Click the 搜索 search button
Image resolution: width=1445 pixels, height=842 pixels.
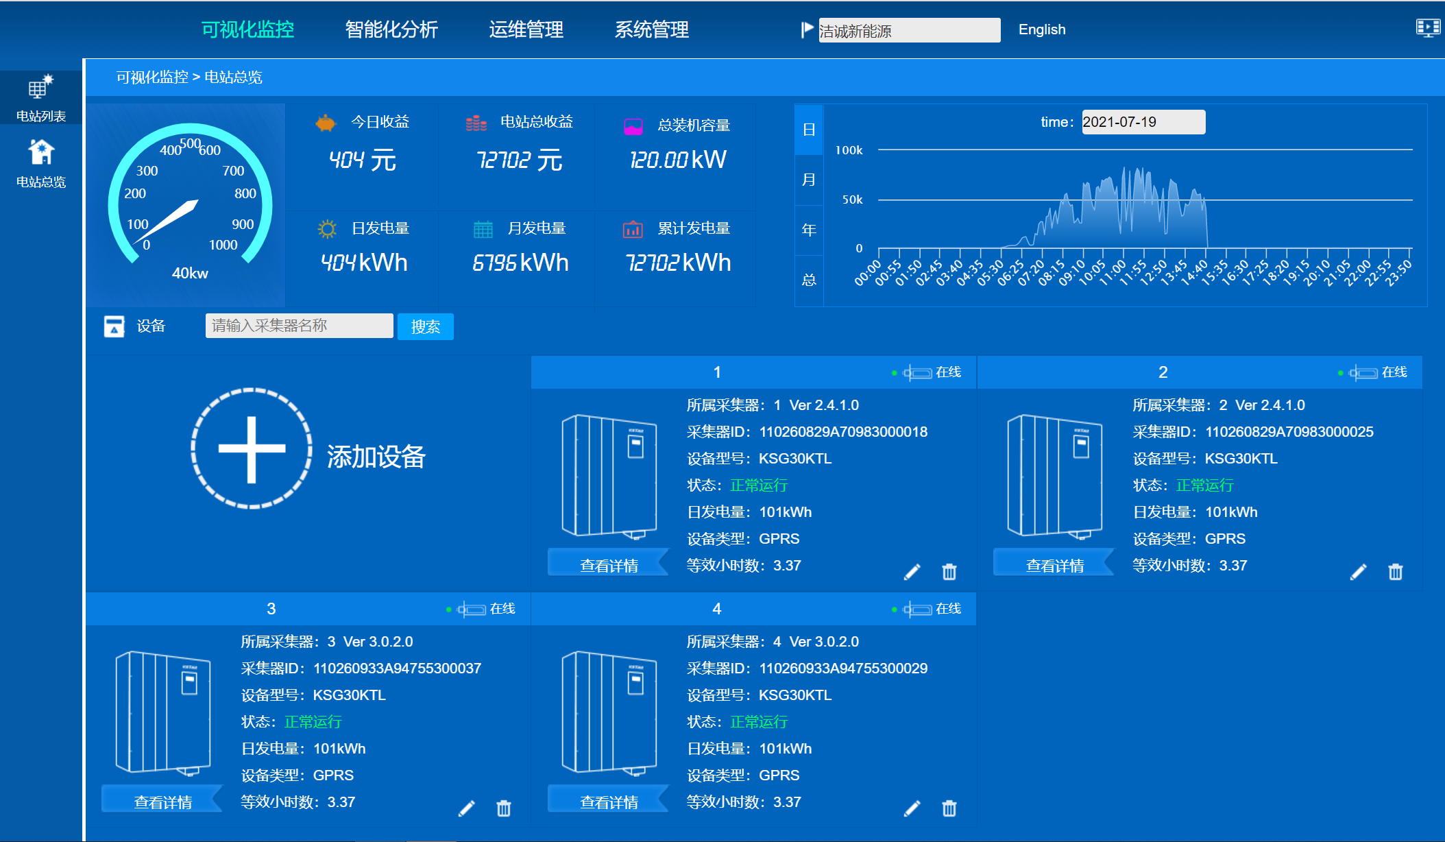click(425, 326)
